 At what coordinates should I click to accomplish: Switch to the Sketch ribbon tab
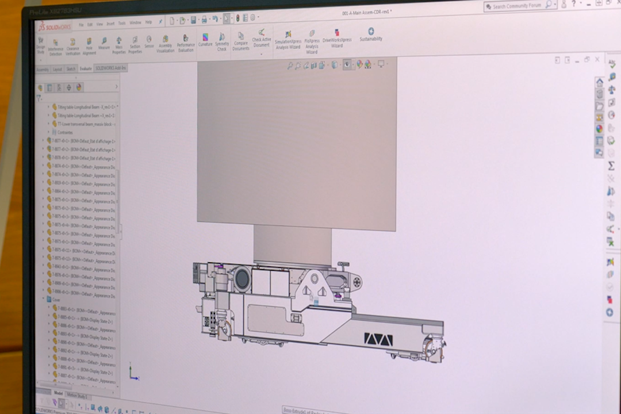[x=71, y=69]
